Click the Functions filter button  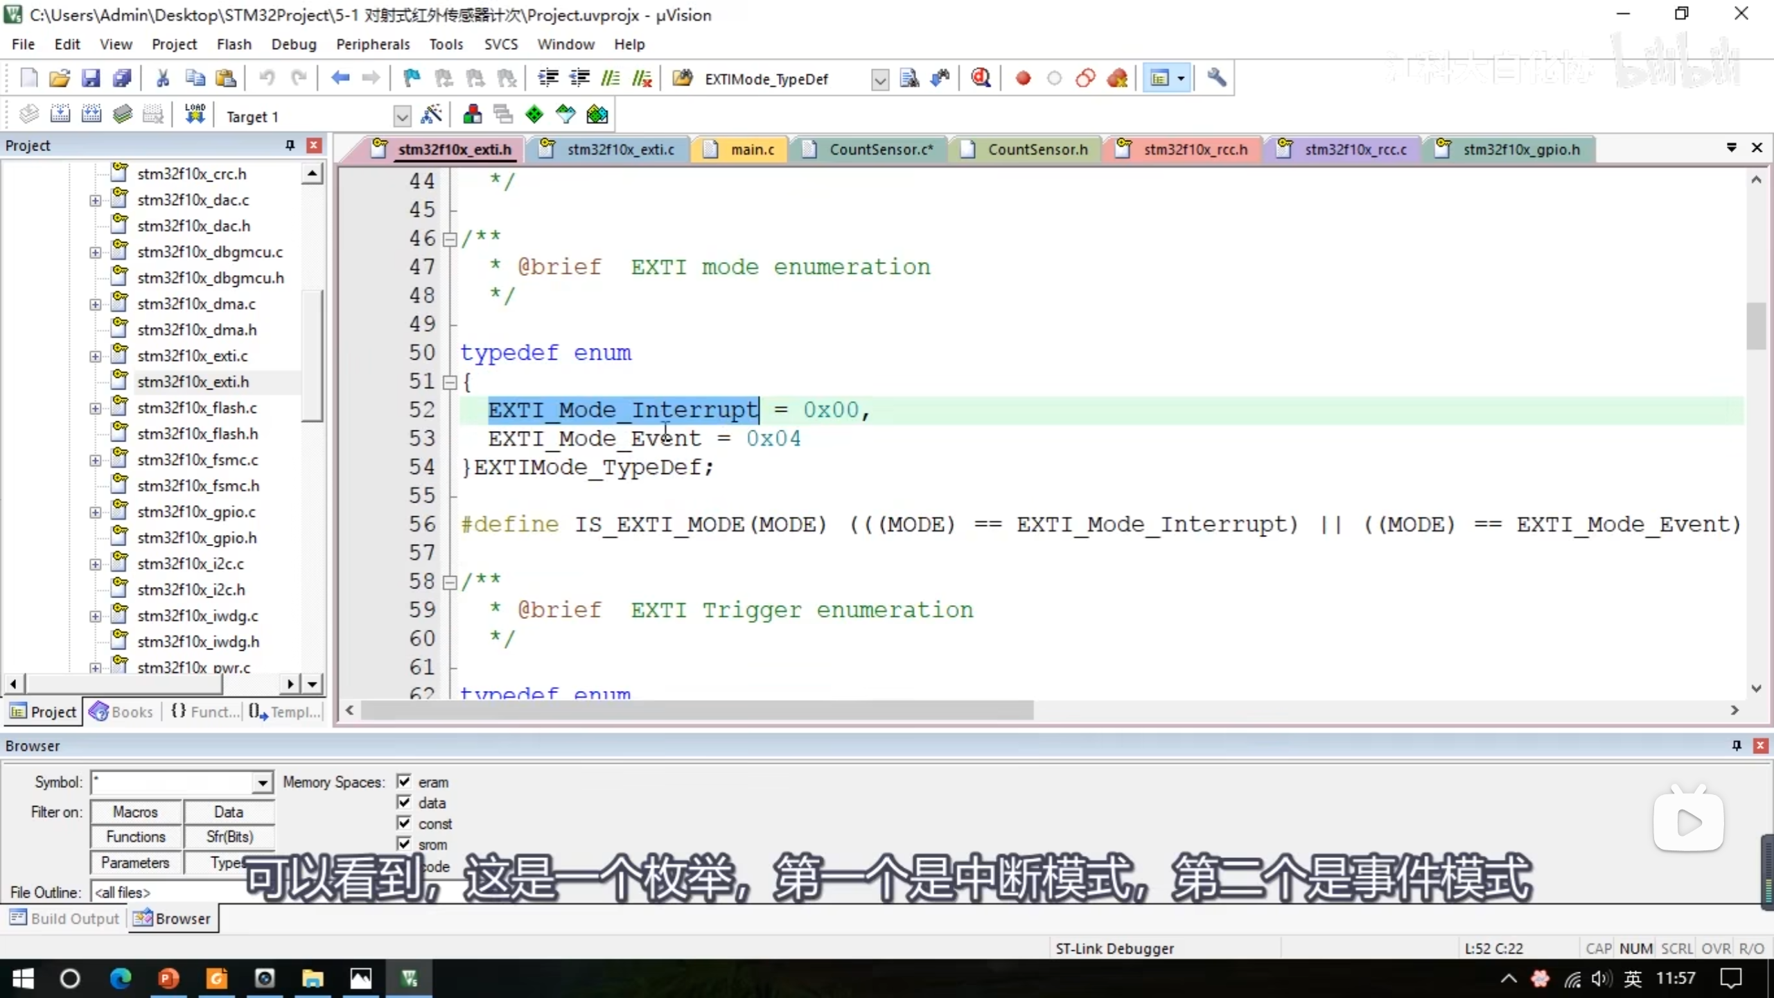point(136,837)
